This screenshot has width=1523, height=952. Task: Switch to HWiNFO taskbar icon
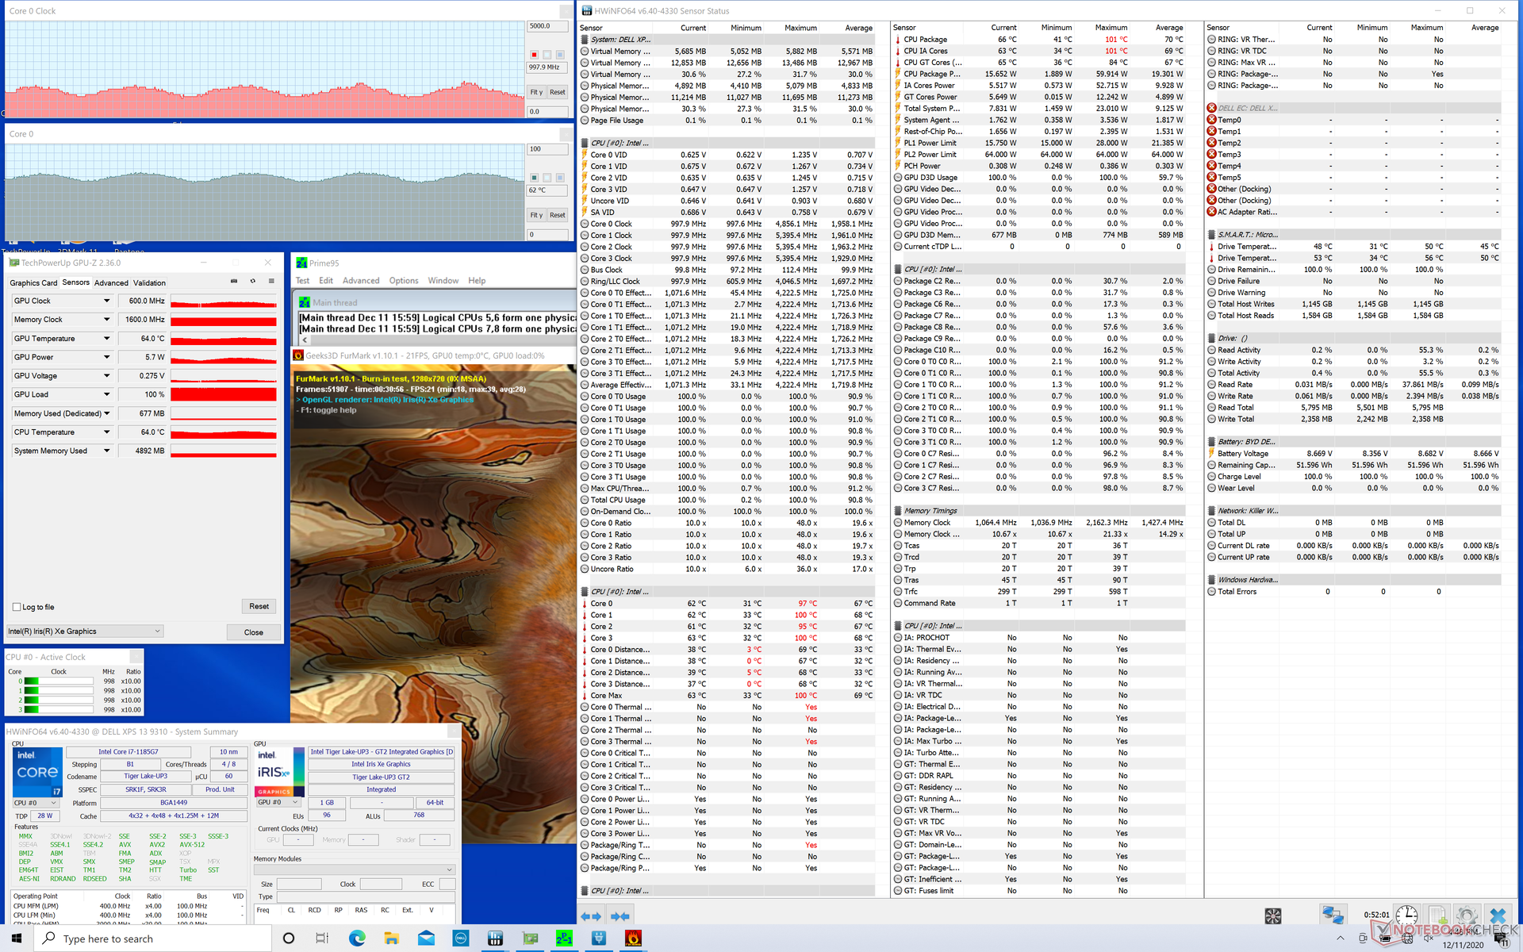point(495,939)
